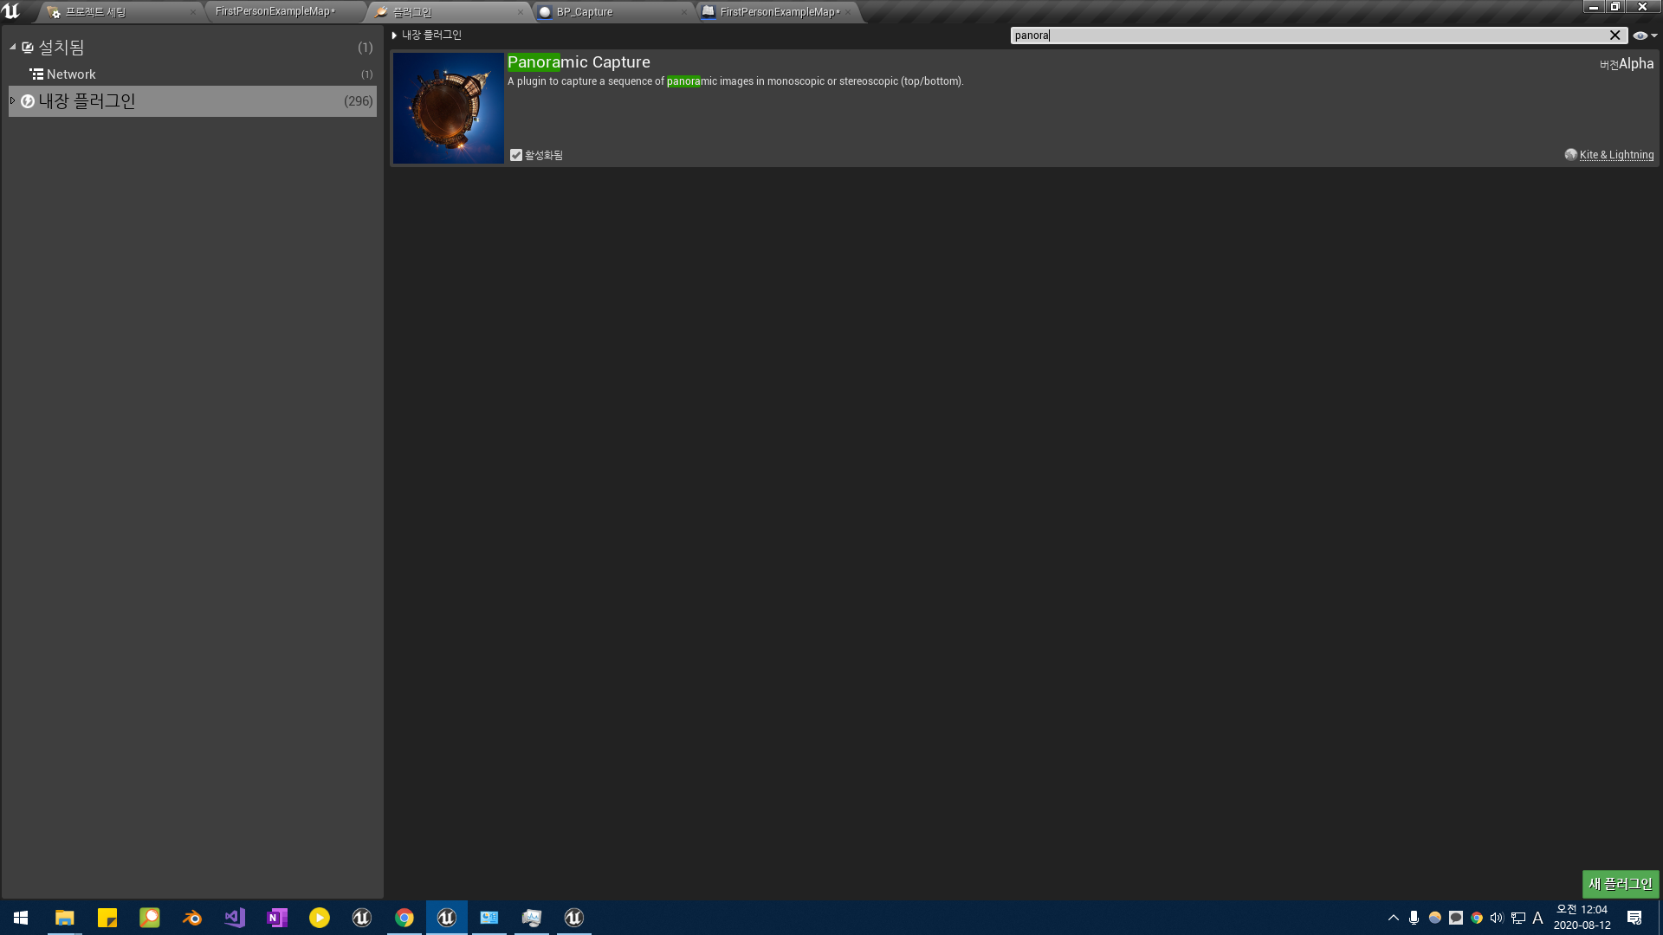Click the 내장 플러그인 plug icon

click(x=28, y=101)
